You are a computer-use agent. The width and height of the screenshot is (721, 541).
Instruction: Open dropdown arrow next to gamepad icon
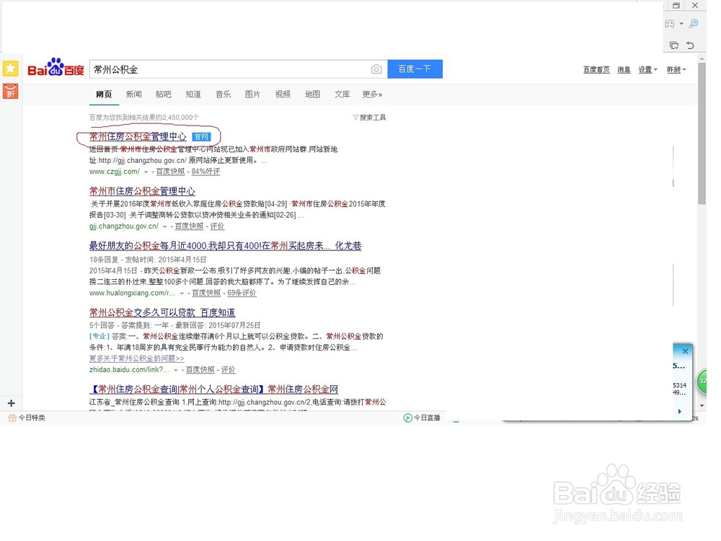(x=681, y=24)
